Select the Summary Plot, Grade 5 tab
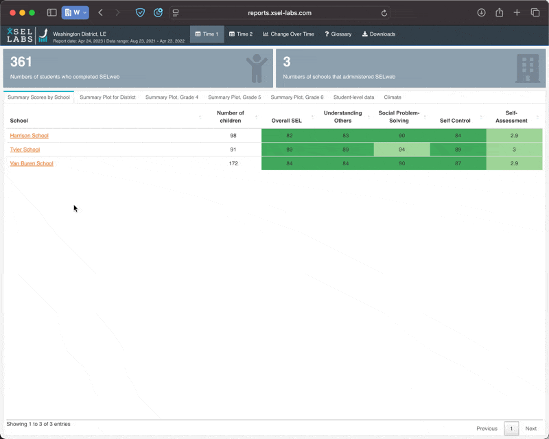 click(x=234, y=97)
